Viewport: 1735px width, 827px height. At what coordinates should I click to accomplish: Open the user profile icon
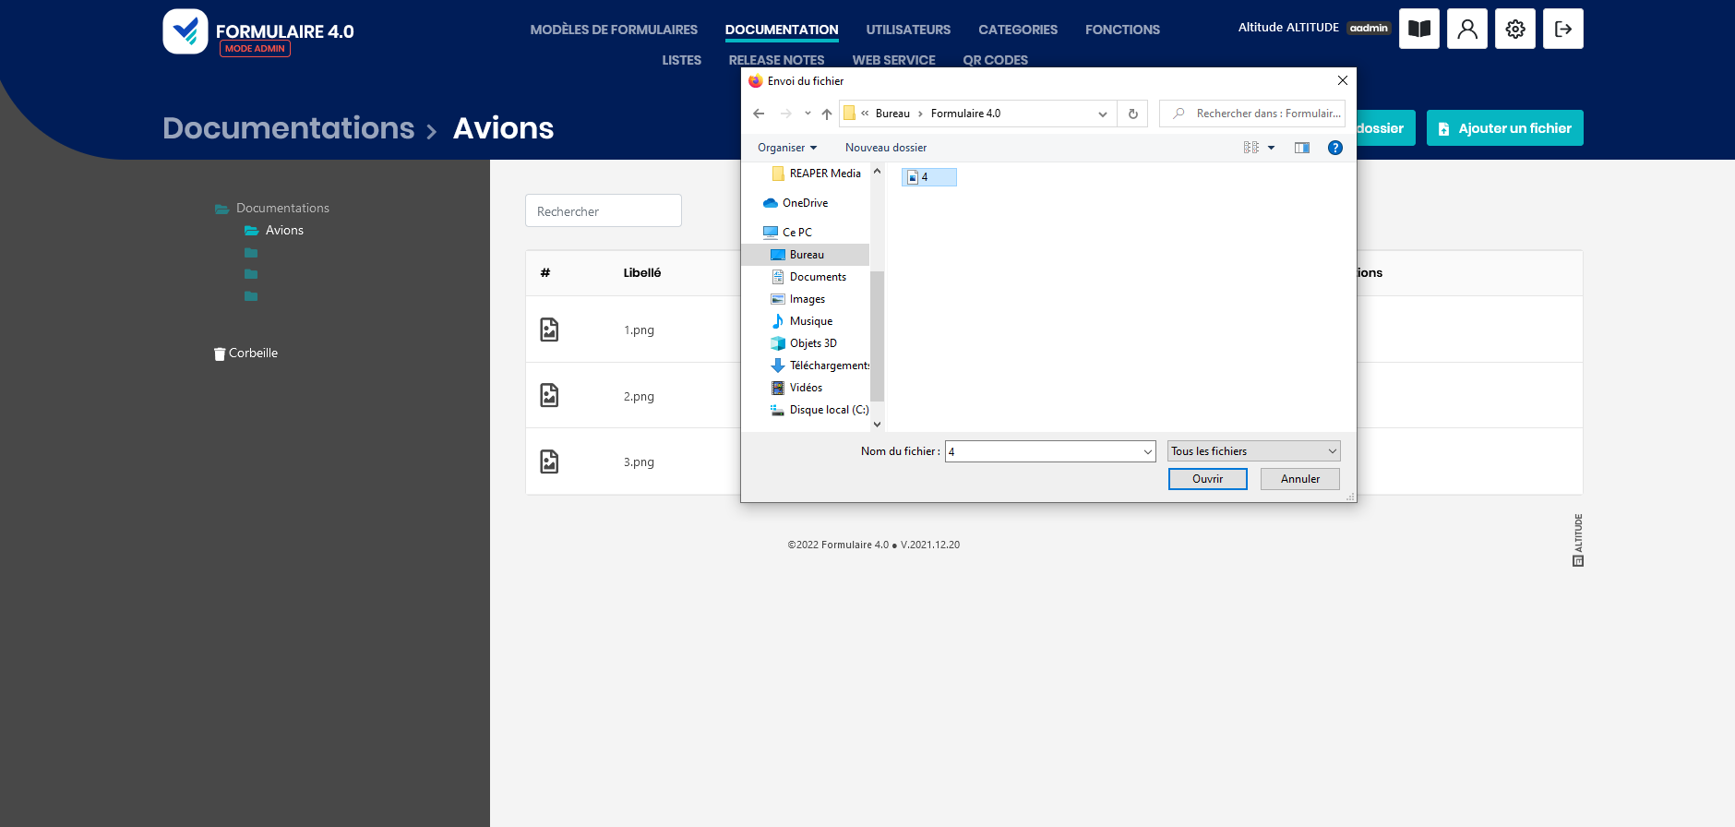click(x=1466, y=29)
